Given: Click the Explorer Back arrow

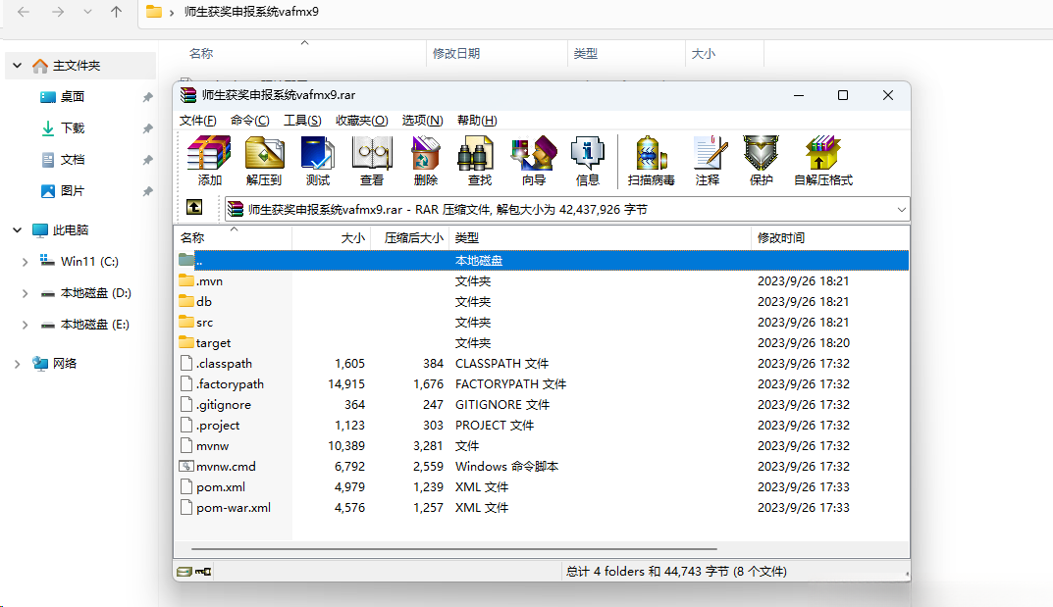Looking at the screenshot, I should coord(24,12).
